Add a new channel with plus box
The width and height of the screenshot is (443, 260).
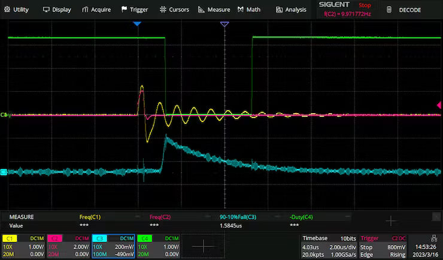(204, 246)
